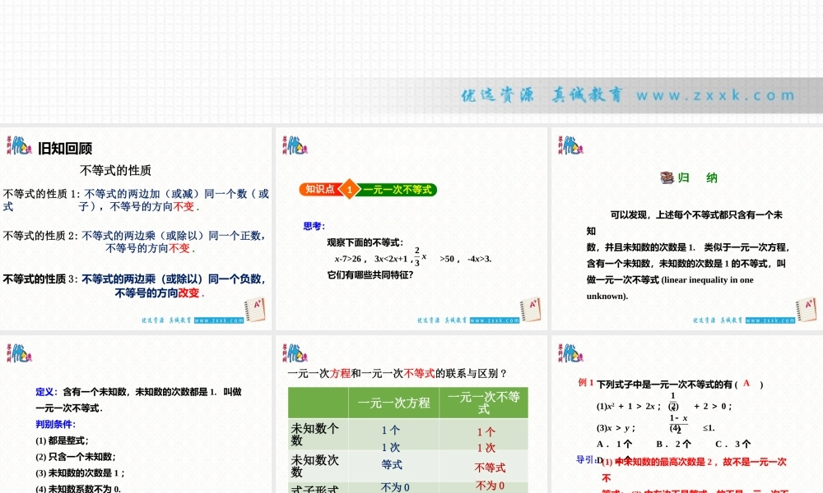Open the www.zxxk.com link in top banner
The width and height of the screenshot is (823, 493).
(716, 95)
